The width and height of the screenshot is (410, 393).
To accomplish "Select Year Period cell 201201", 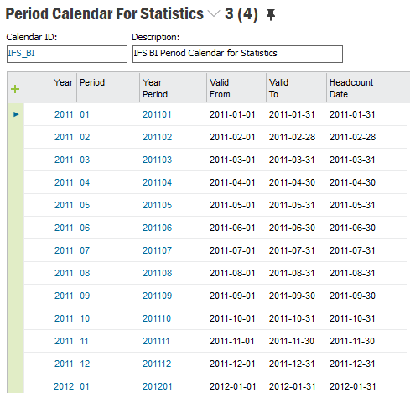I will 157,386.
